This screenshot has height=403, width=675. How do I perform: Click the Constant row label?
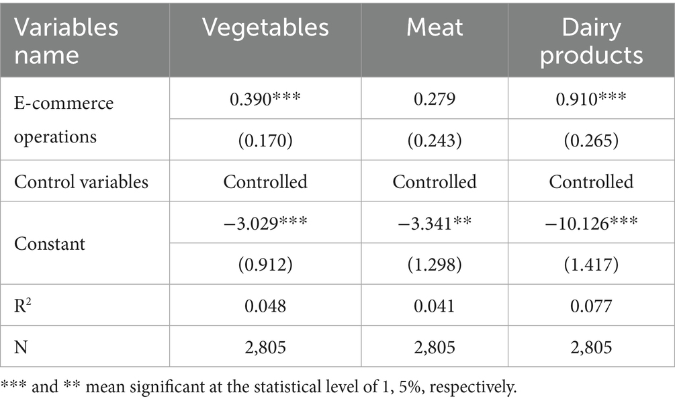click(50, 243)
